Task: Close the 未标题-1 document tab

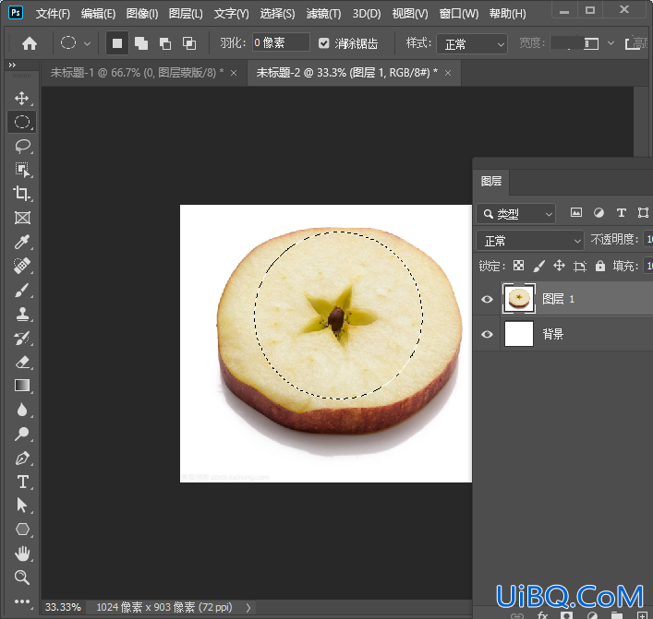Action: point(234,73)
